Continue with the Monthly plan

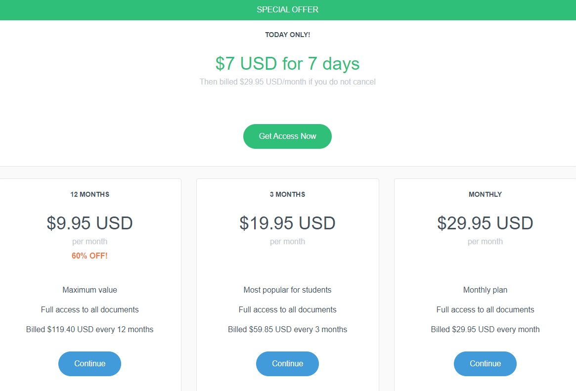point(485,363)
